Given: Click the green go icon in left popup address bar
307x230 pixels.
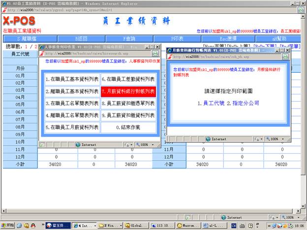Looking at the screenshot, I should coord(154,52).
